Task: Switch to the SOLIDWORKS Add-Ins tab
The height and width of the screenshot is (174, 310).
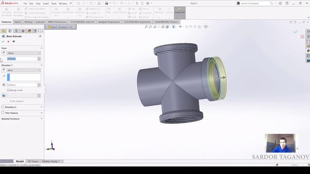Action: 82,22
